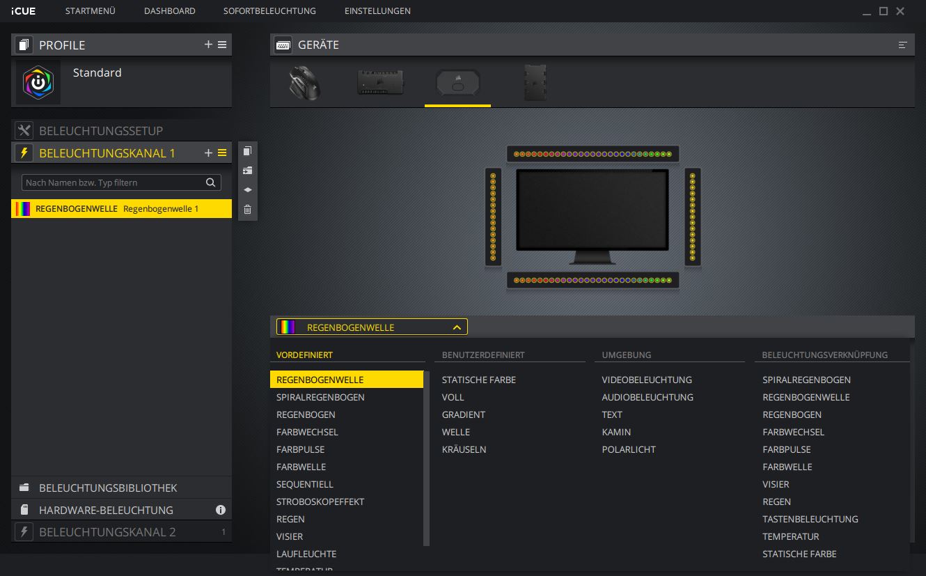The width and height of the screenshot is (926, 576).
Task: Select Voll custom effect
Action: (x=453, y=397)
